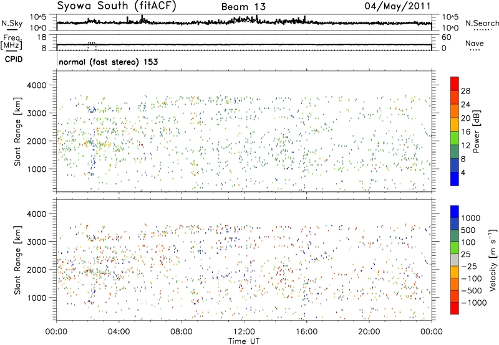499x345 pixels.
Task: Click the 12:00 time axis tick label
Action: 244,332
